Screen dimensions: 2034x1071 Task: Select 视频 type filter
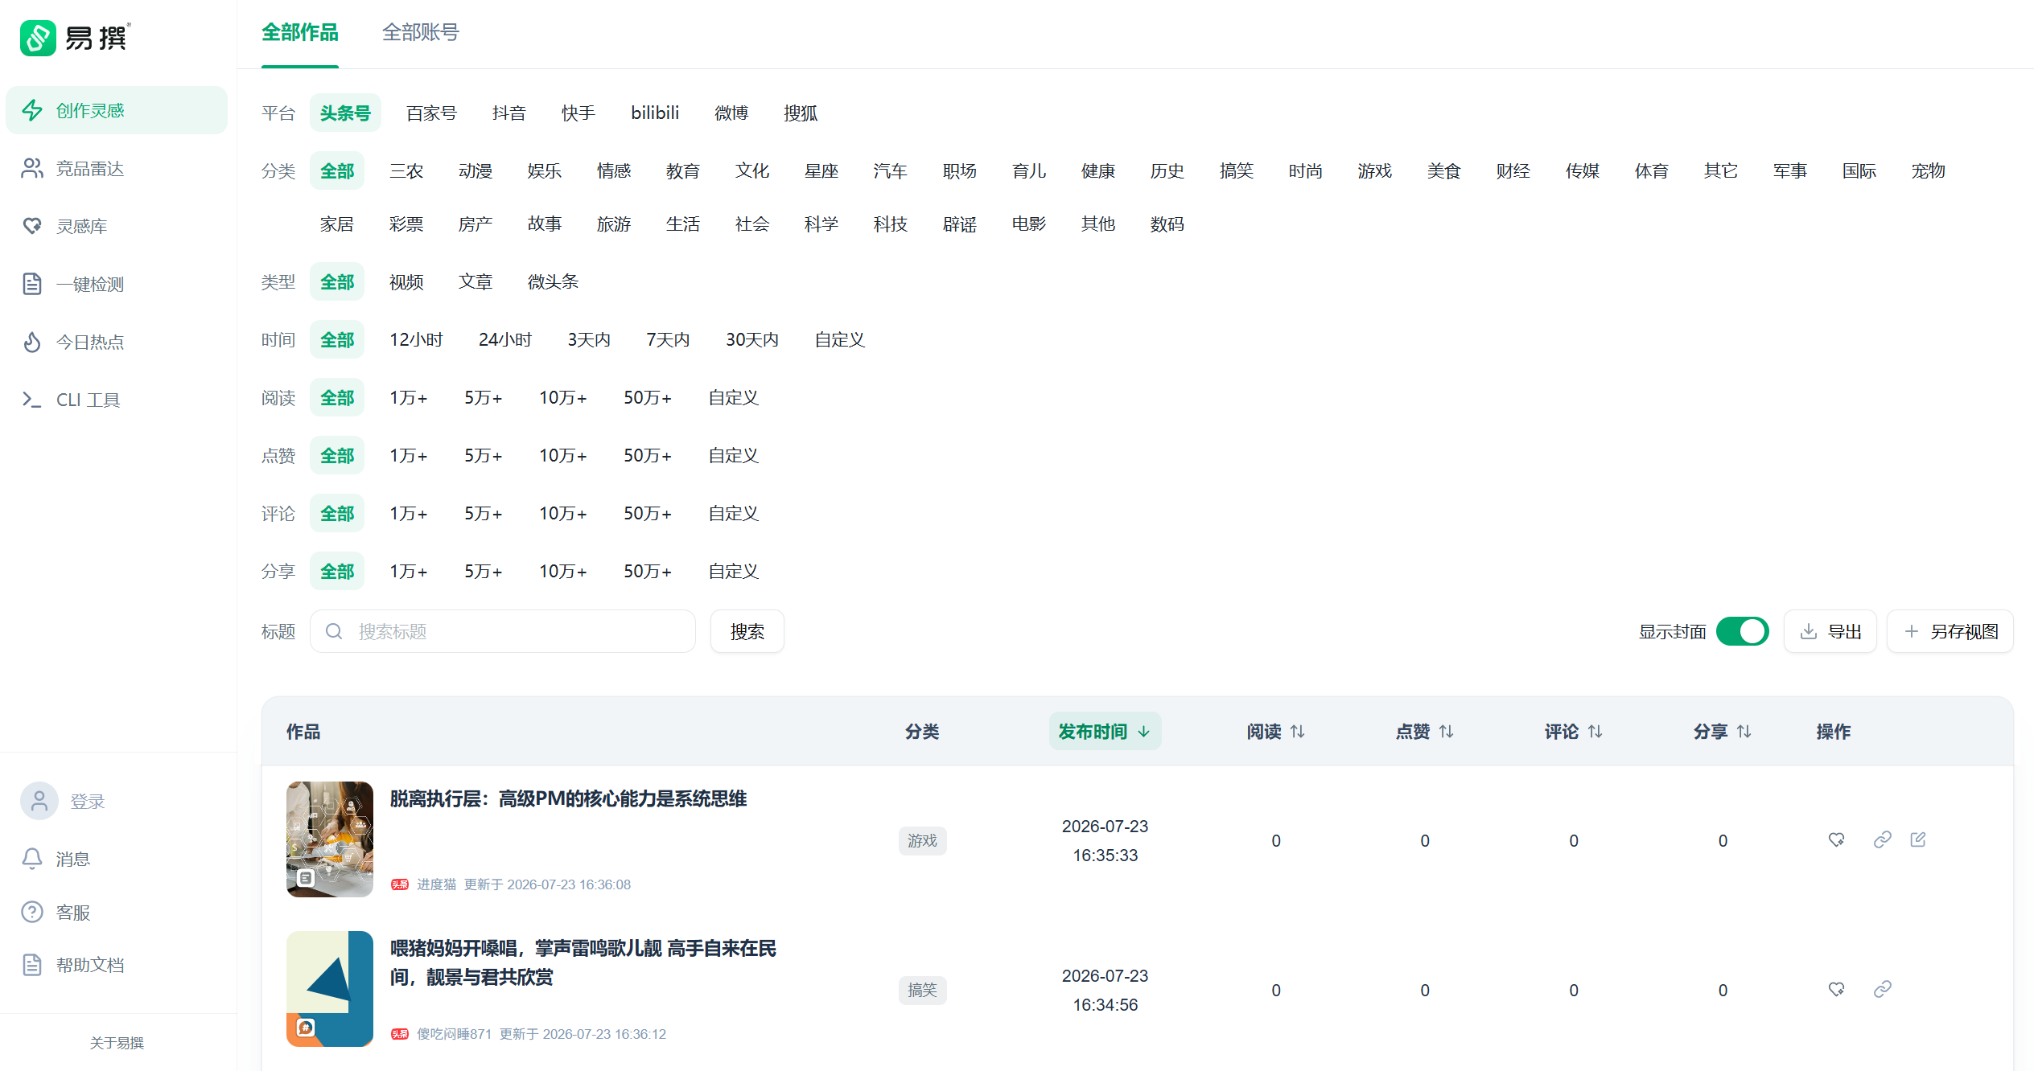pyautogui.click(x=406, y=282)
